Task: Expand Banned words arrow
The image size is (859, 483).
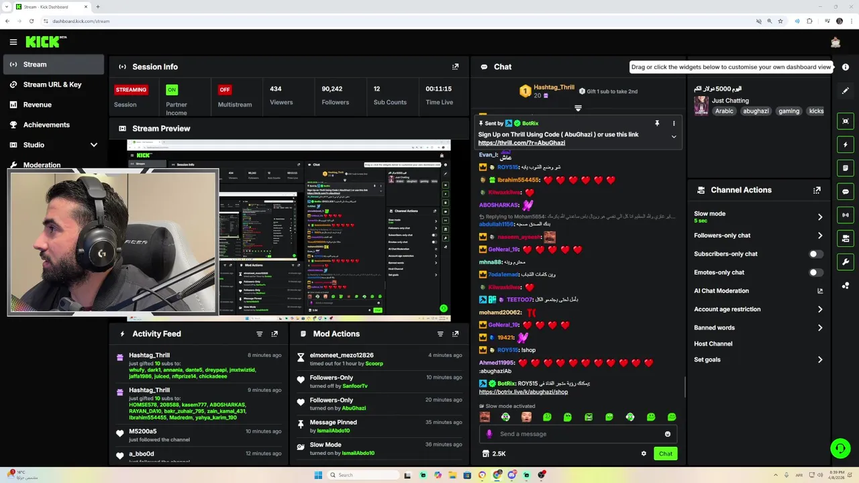Action: click(820, 328)
